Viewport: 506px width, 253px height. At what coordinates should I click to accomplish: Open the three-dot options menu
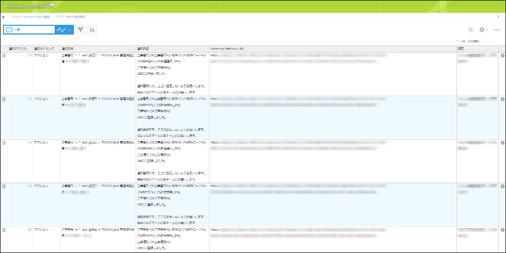click(497, 30)
